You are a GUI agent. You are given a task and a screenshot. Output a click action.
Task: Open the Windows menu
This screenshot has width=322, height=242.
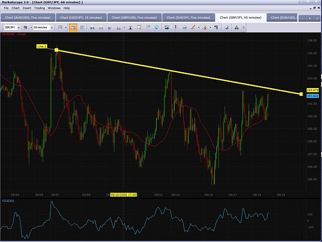(54, 8)
